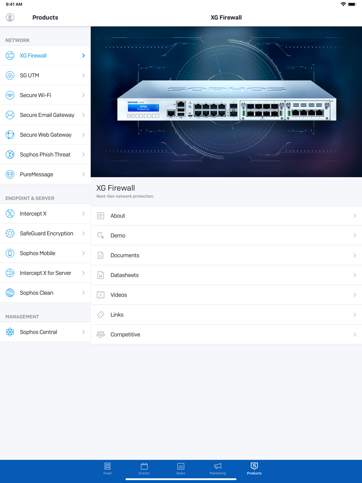Click the SafeGuard Encryption icon
The image size is (362, 483).
(10, 234)
